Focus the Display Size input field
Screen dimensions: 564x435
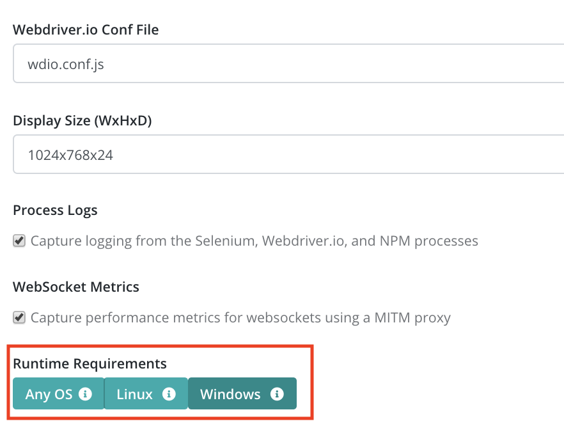coord(288,154)
